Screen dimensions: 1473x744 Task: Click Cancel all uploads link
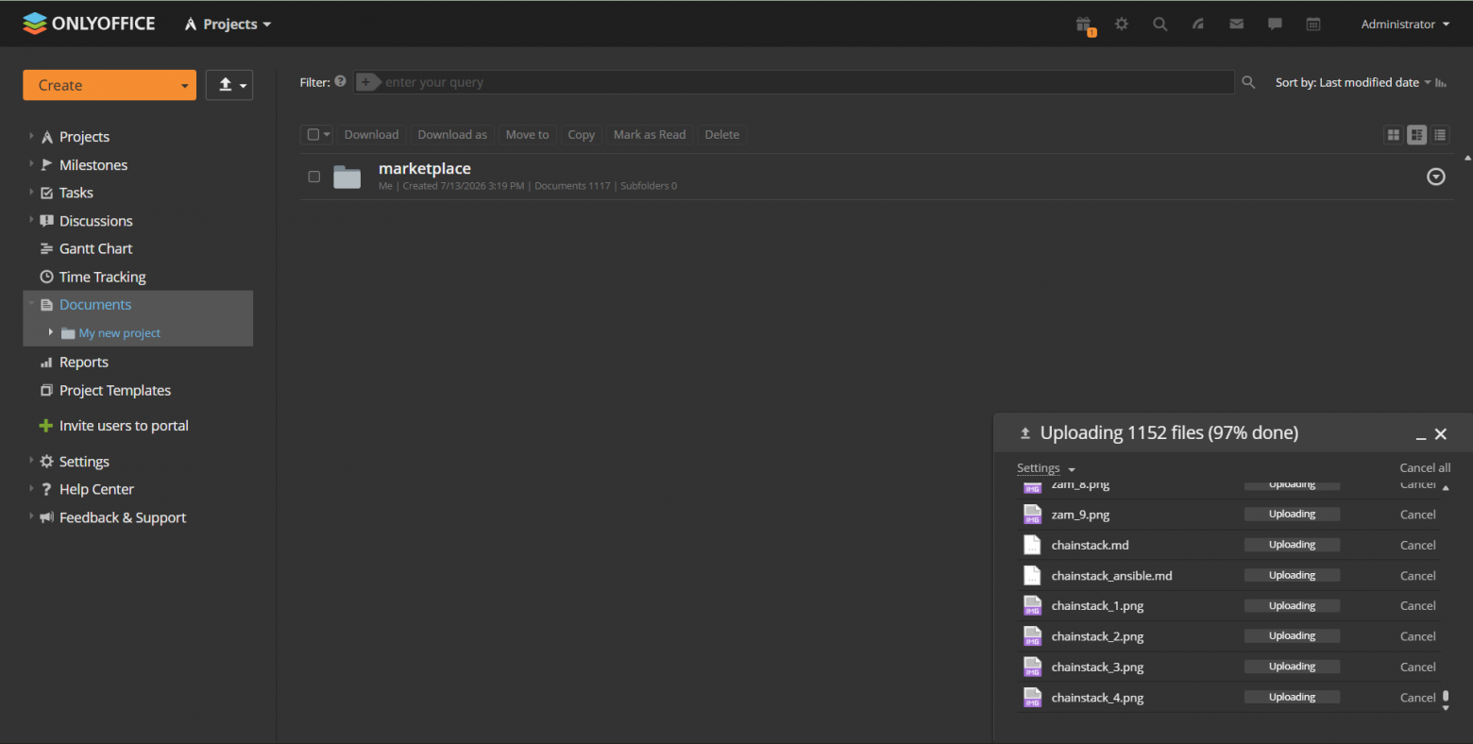pos(1425,468)
